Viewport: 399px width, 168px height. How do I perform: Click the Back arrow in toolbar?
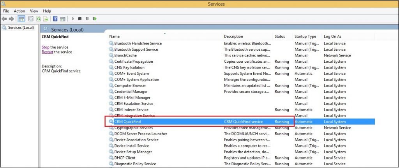point(4,19)
